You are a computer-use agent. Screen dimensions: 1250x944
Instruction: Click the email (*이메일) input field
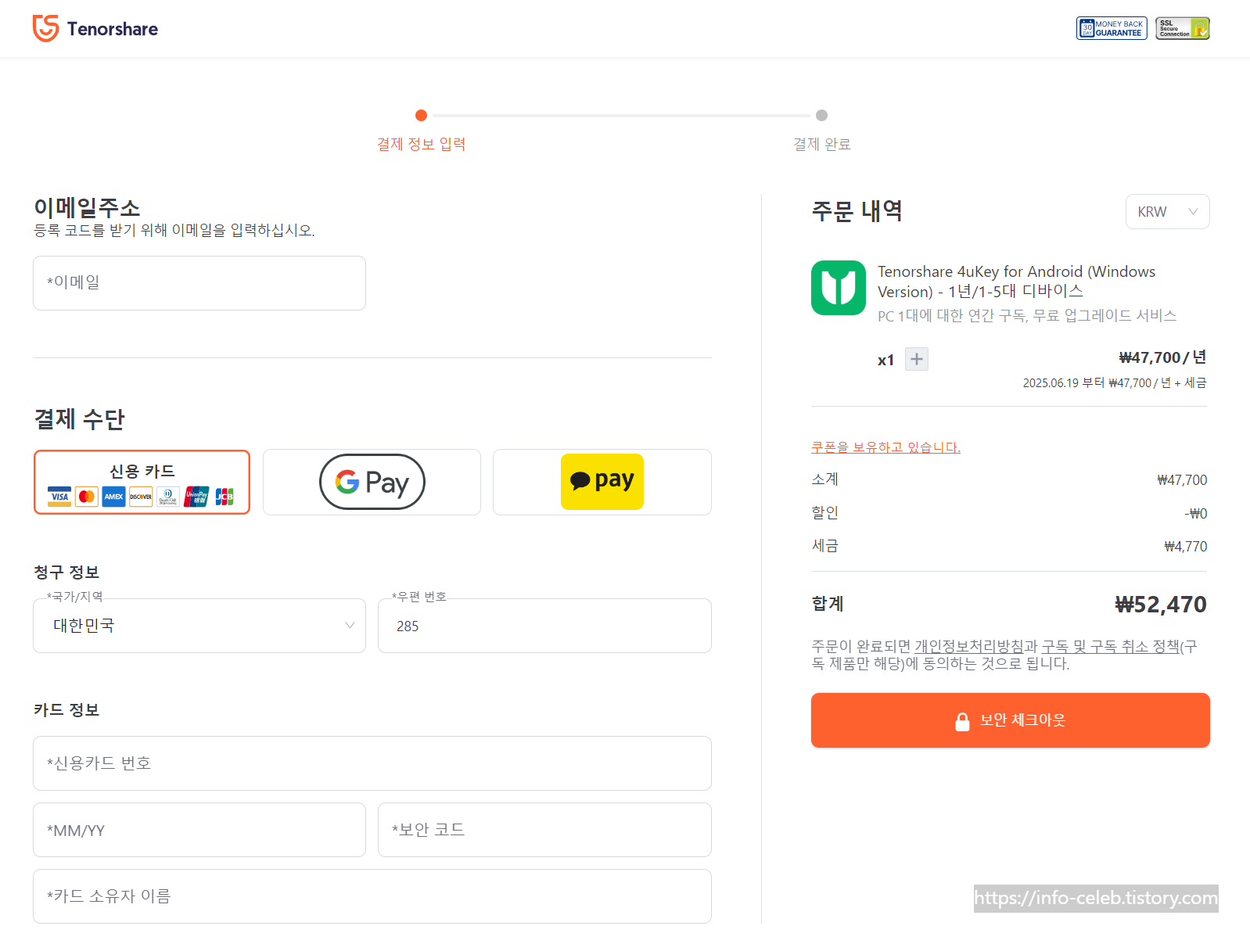(199, 283)
